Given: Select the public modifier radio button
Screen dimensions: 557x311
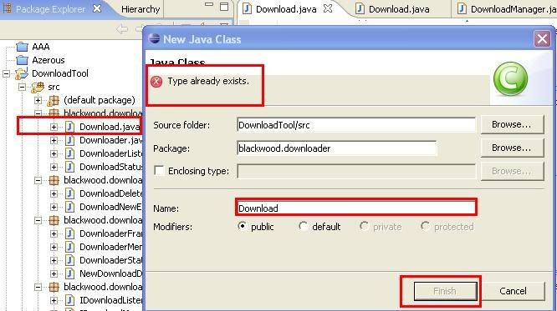Looking at the screenshot, I should pyautogui.click(x=243, y=226).
